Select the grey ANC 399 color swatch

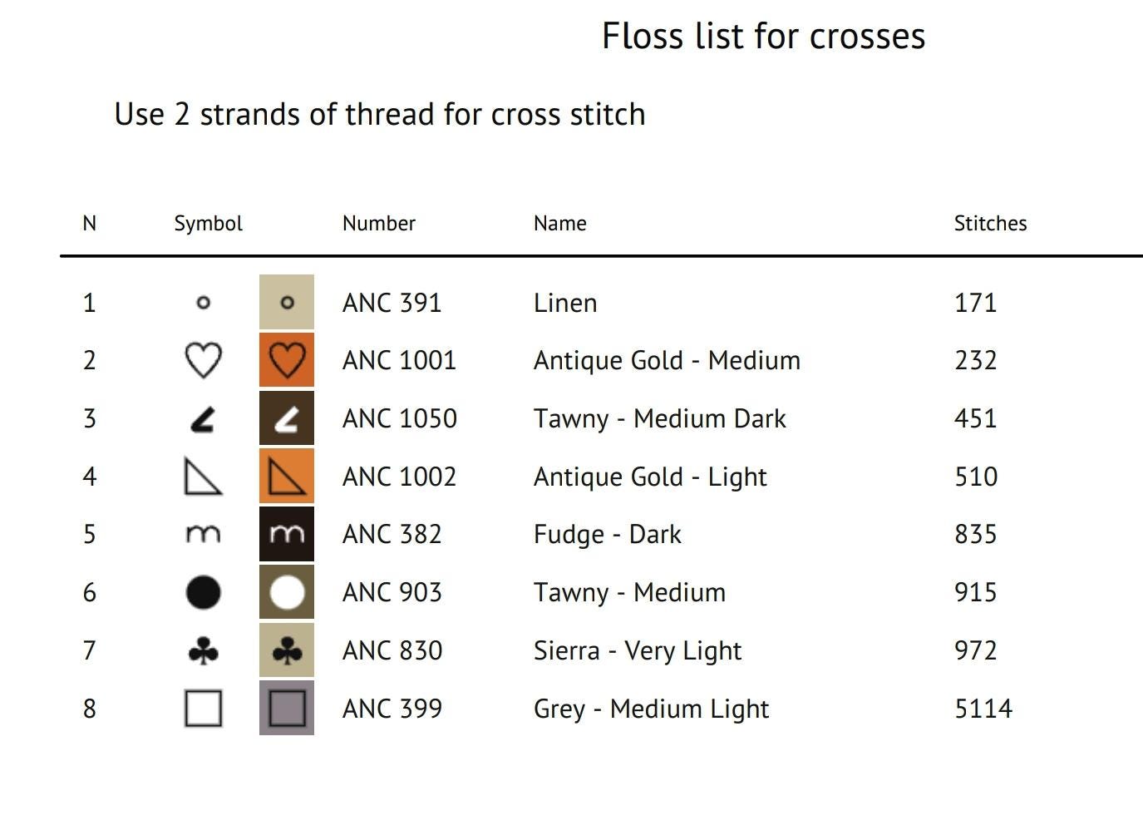[287, 708]
